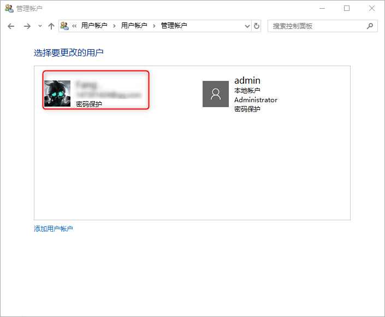Open address bar history dropdown
The image size is (385, 317).
[x=247, y=26]
